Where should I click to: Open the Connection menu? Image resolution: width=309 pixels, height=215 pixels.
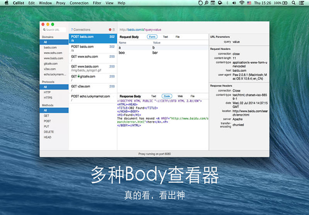[x=79, y=3]
